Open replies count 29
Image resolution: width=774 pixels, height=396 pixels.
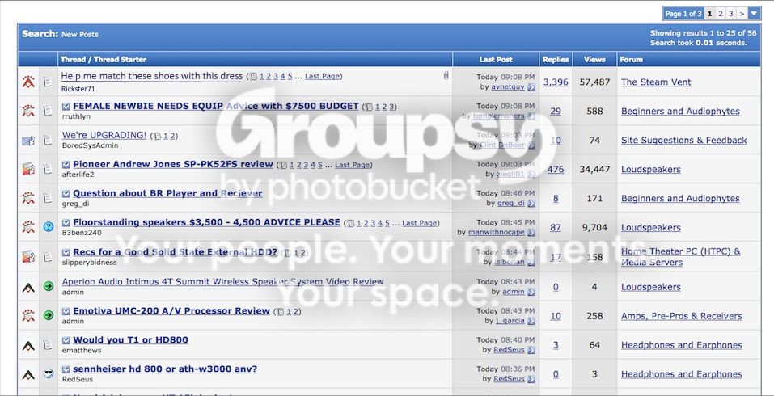click(x=556, y=111)
